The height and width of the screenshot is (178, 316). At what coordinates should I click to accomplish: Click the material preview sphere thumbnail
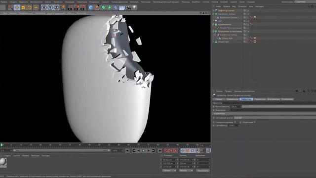tap(3, 162)
